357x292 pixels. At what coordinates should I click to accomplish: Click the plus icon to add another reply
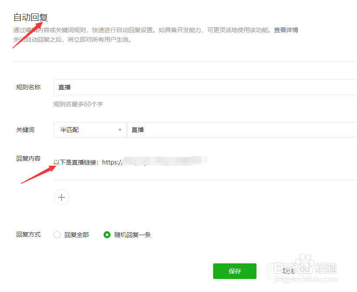click(61, 197)
